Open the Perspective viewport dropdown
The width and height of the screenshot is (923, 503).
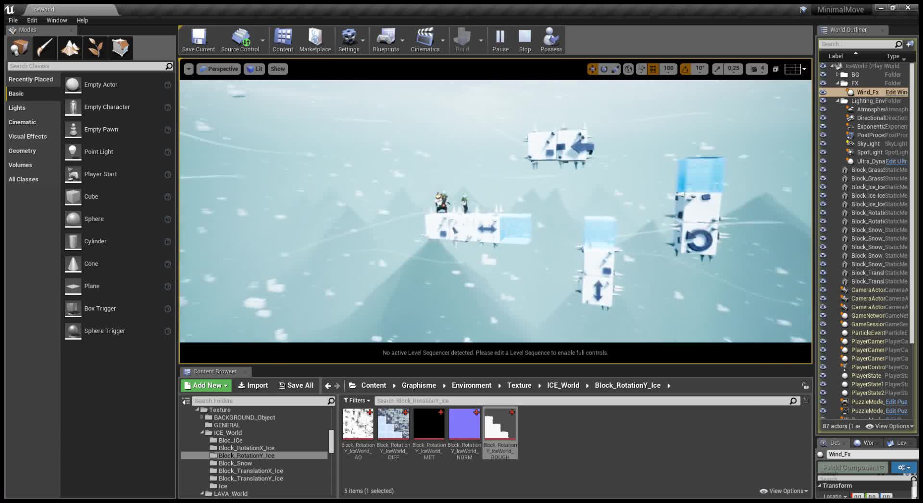[x=219, y=69]
